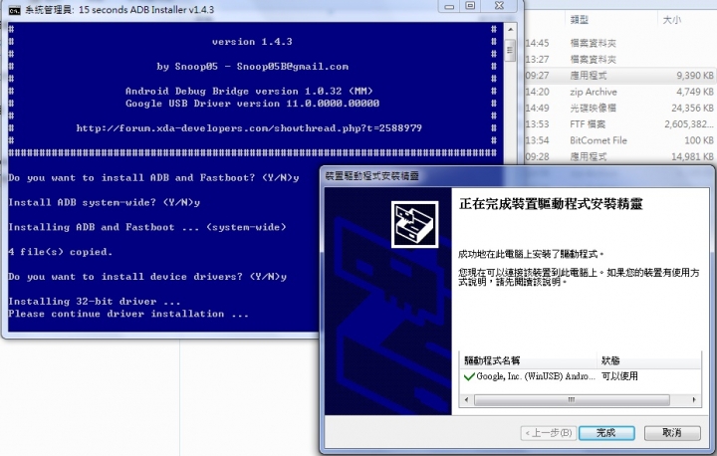Click the disabled 上一步(B) back button
Screen dimensions: 717x456
tap(549, 433)
